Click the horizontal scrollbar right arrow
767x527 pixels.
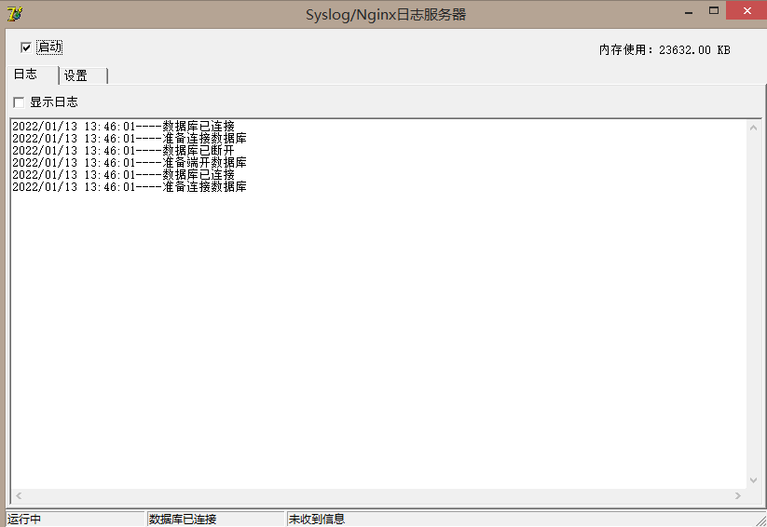click(x=738, y=495)
